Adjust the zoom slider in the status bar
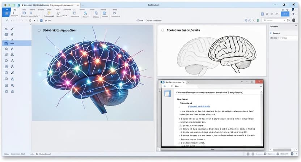This screenshot has height=162, width=301. (261, 154)
